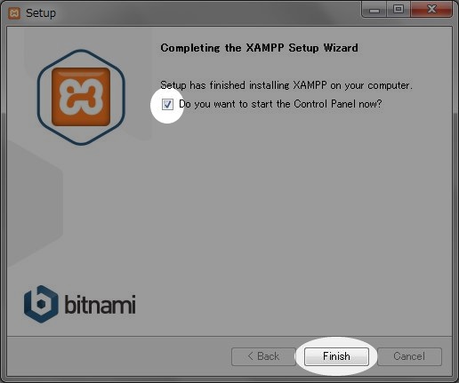Click the separator line above the buttons
Screen dimensions: 459x383
[229, 336]
